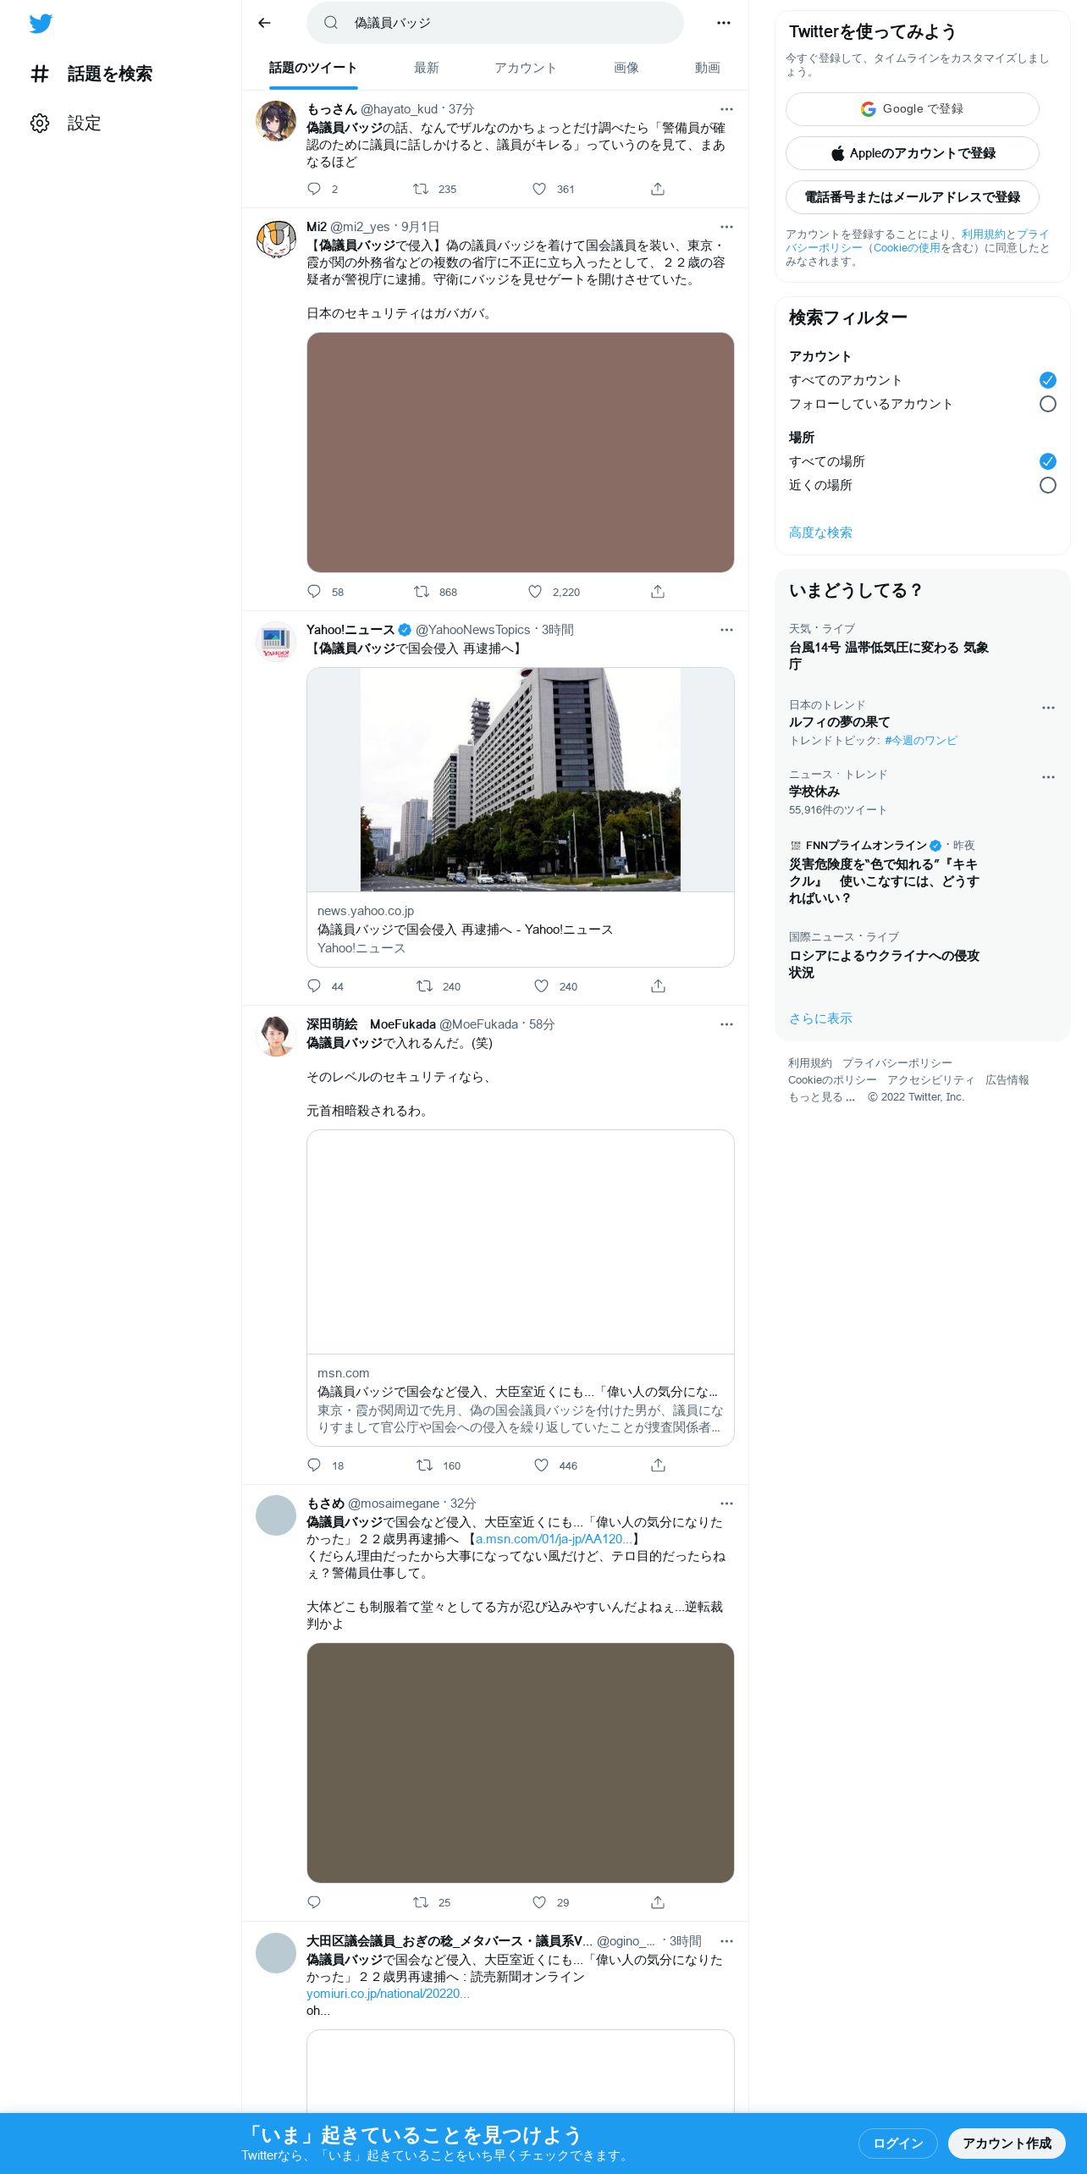Open more menu on もさめ tweet
Viewport: 1087px width, 2174px height.
[726, 1504]
